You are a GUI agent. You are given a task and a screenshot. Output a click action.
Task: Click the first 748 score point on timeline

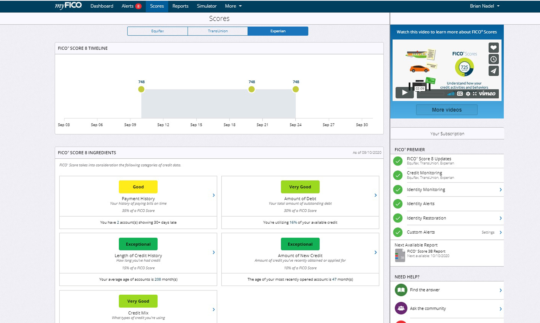point(141,89)
